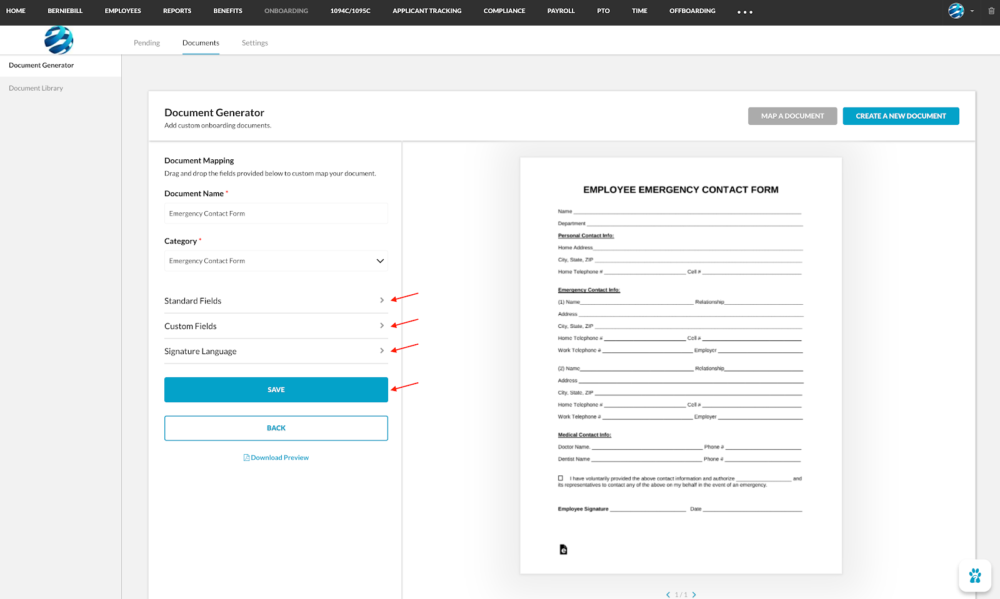Expand Signature Language section

pos(276,351)
